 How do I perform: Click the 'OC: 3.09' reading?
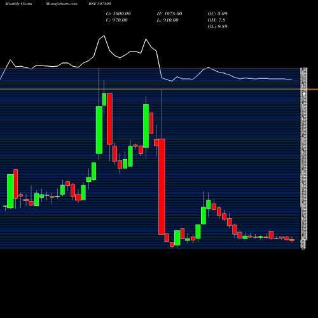point(218,14)
